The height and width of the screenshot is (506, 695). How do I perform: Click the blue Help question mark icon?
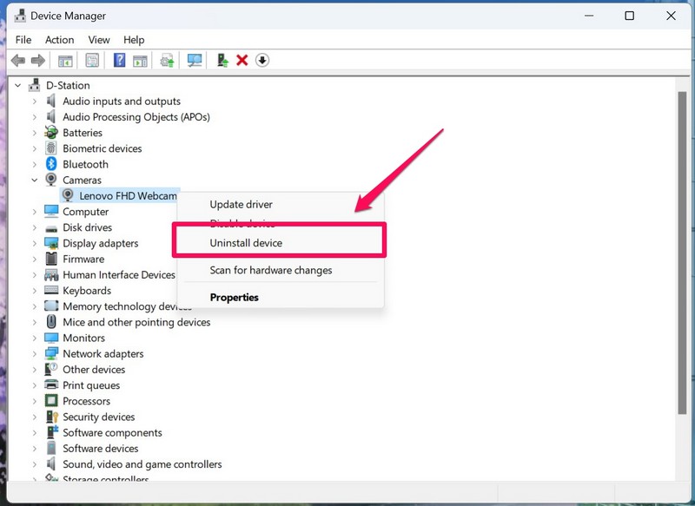point(120,60)
